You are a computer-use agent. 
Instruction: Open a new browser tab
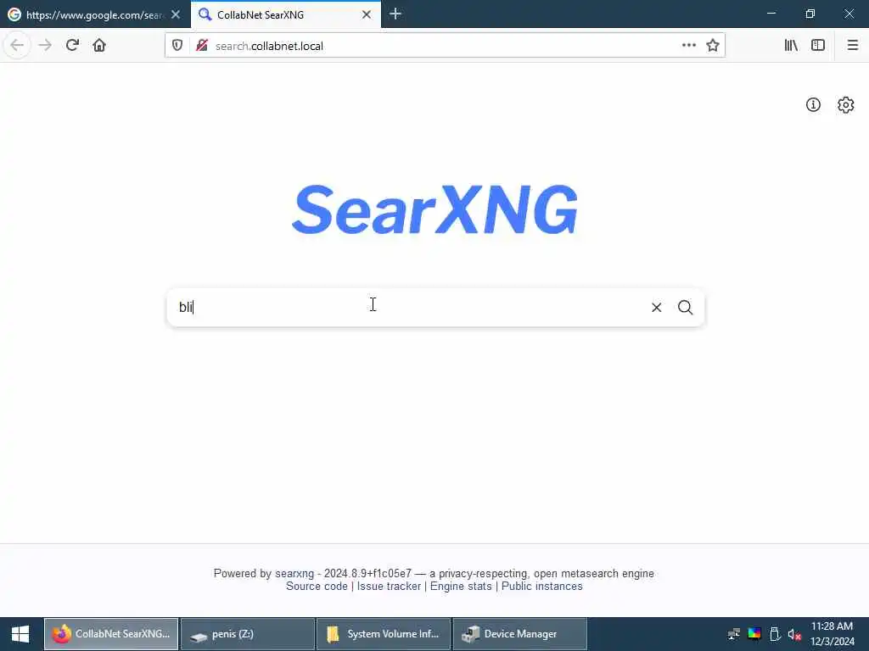(x=395, y=14)
